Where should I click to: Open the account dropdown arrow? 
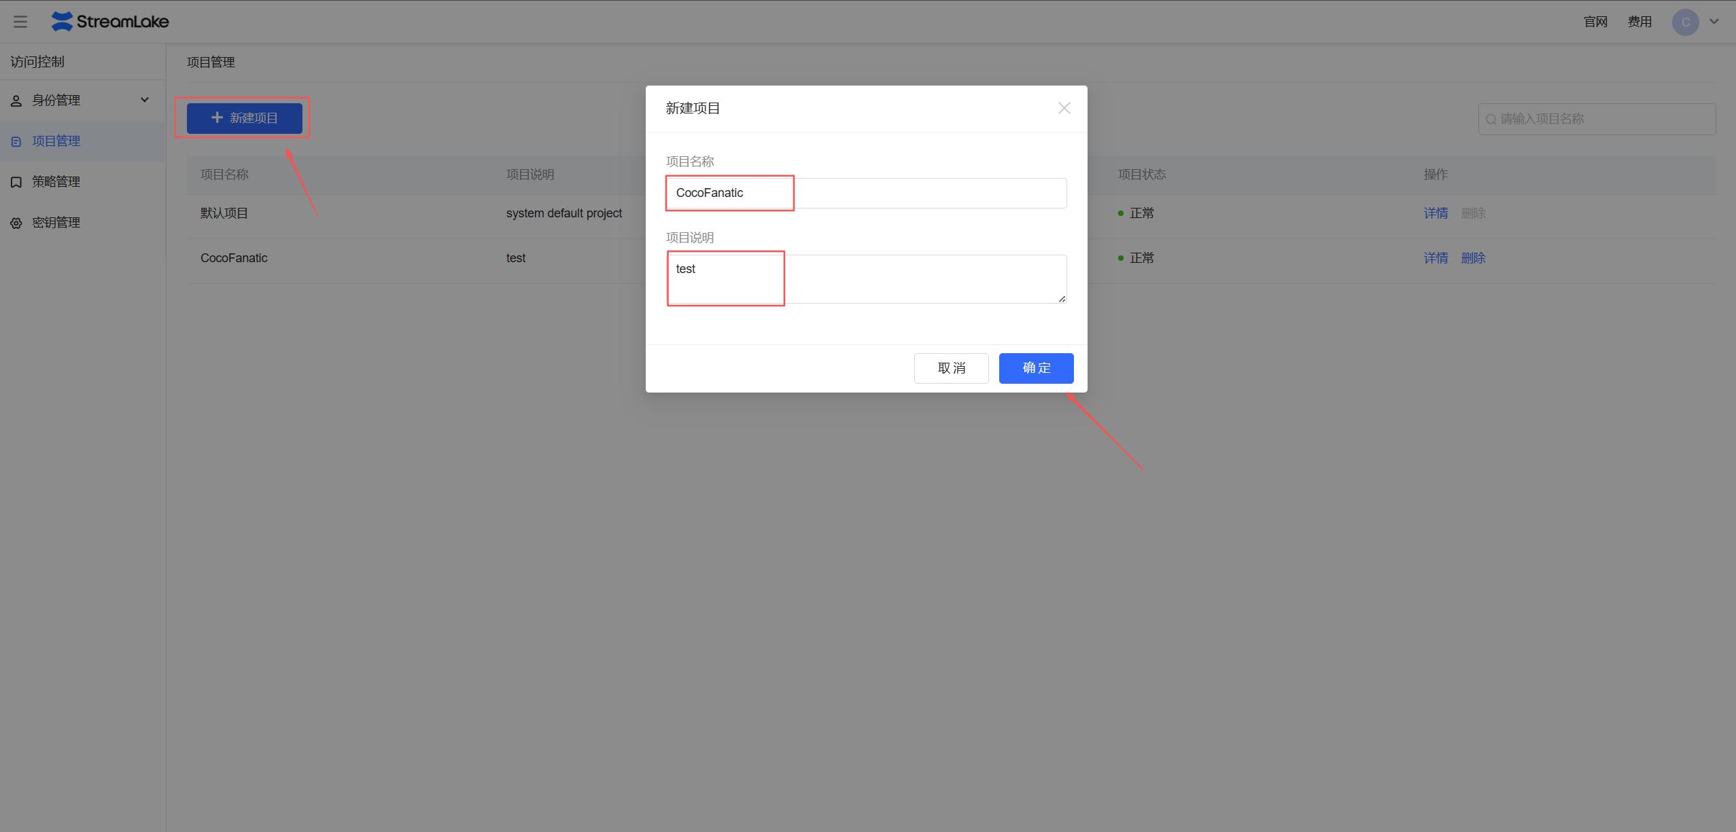[x=1714, y=22]
